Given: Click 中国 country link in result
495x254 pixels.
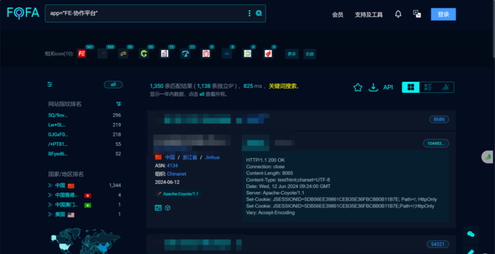Looking at the screenshot, I should click(x=170, y=157).
